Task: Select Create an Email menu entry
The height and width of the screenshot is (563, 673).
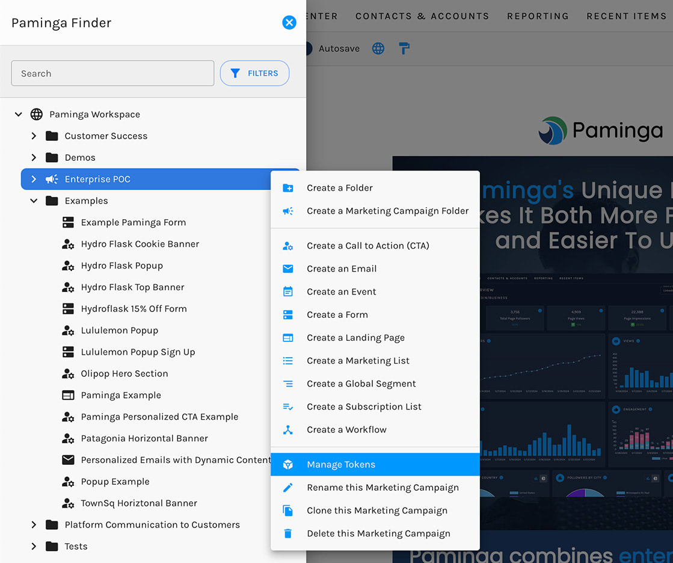Action: (x=375, y=269)
